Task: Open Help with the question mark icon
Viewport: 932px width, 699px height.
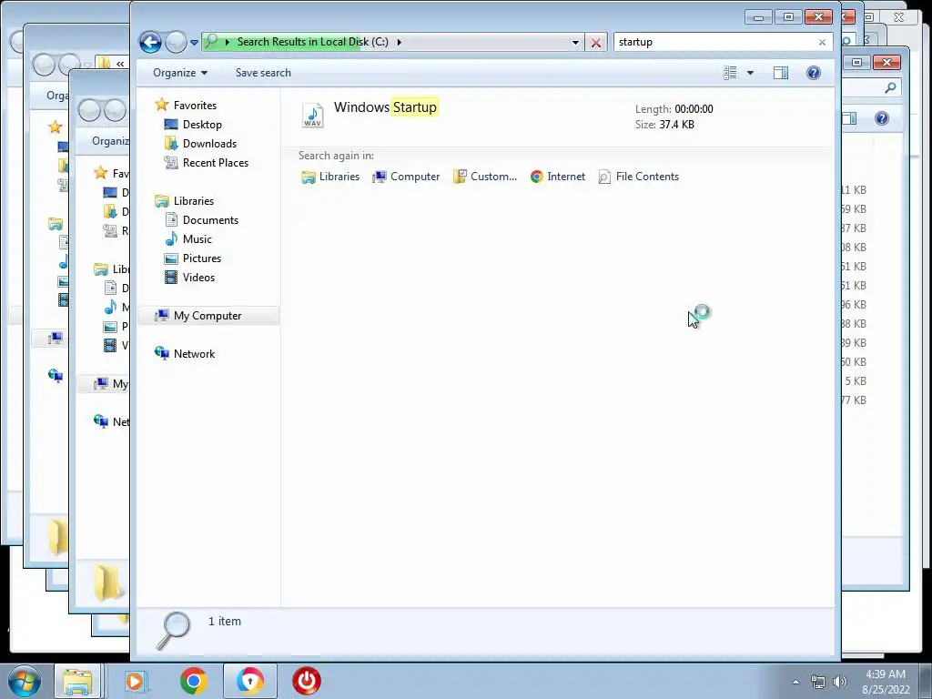Action: coord(813,73)
